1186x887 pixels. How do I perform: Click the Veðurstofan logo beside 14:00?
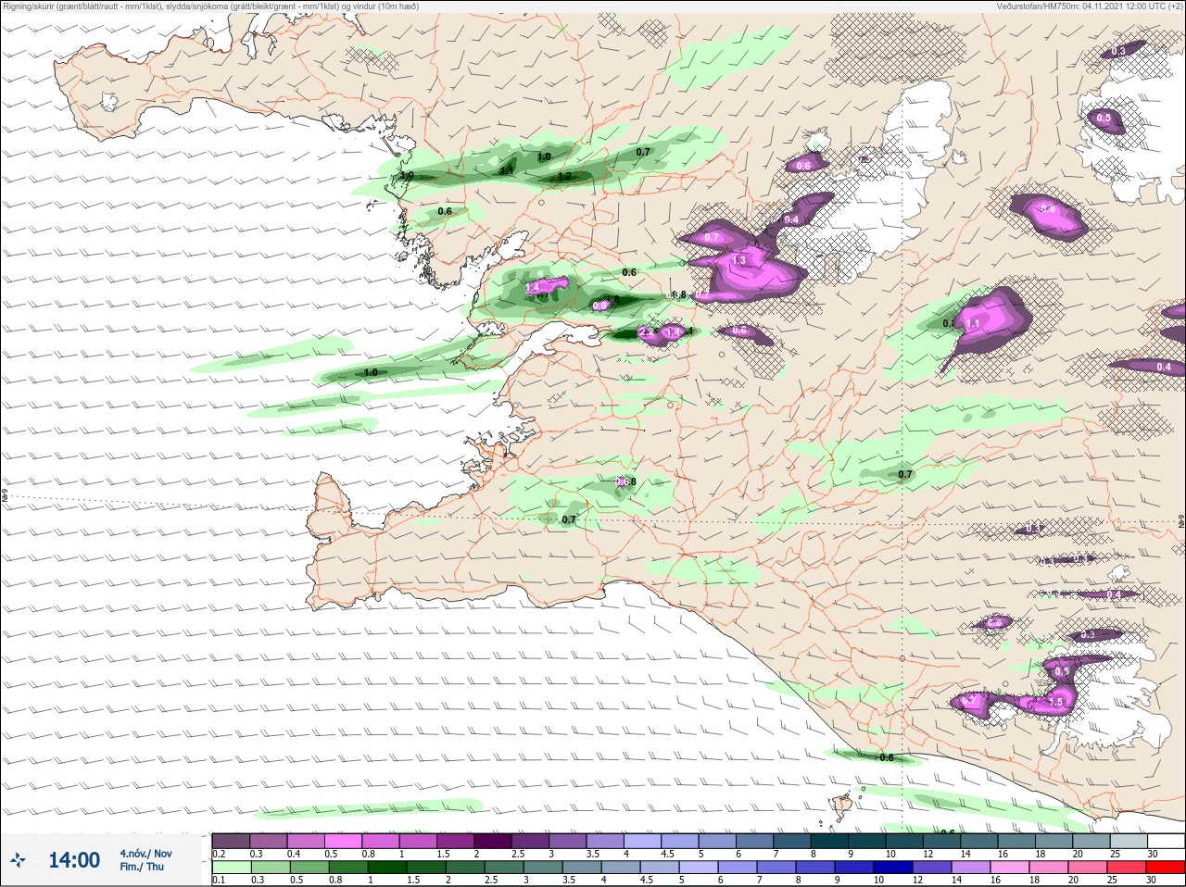click(18, 861)
